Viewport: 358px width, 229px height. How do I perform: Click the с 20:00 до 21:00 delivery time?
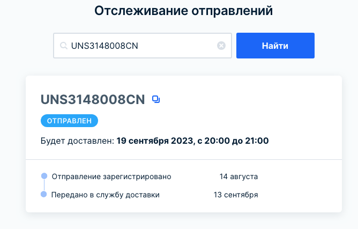coord(235,141)
